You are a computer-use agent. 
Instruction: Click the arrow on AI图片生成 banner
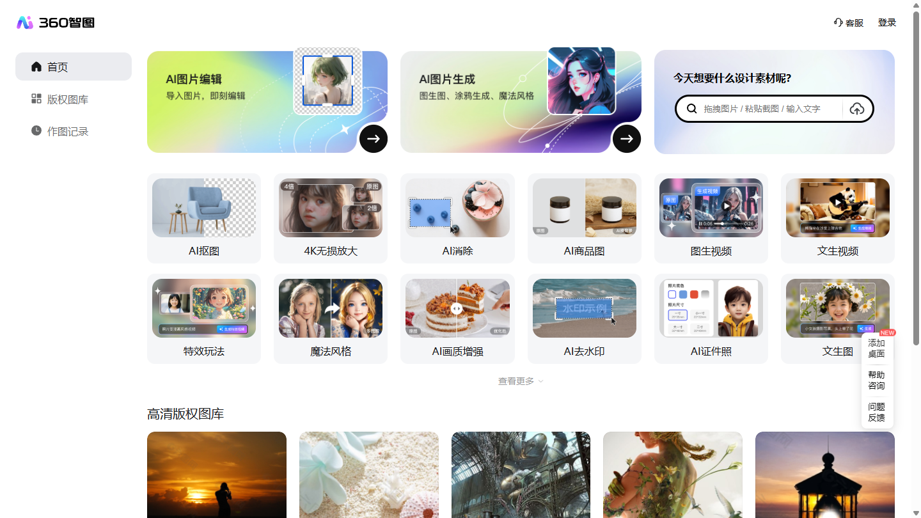(x=627, y=139)
